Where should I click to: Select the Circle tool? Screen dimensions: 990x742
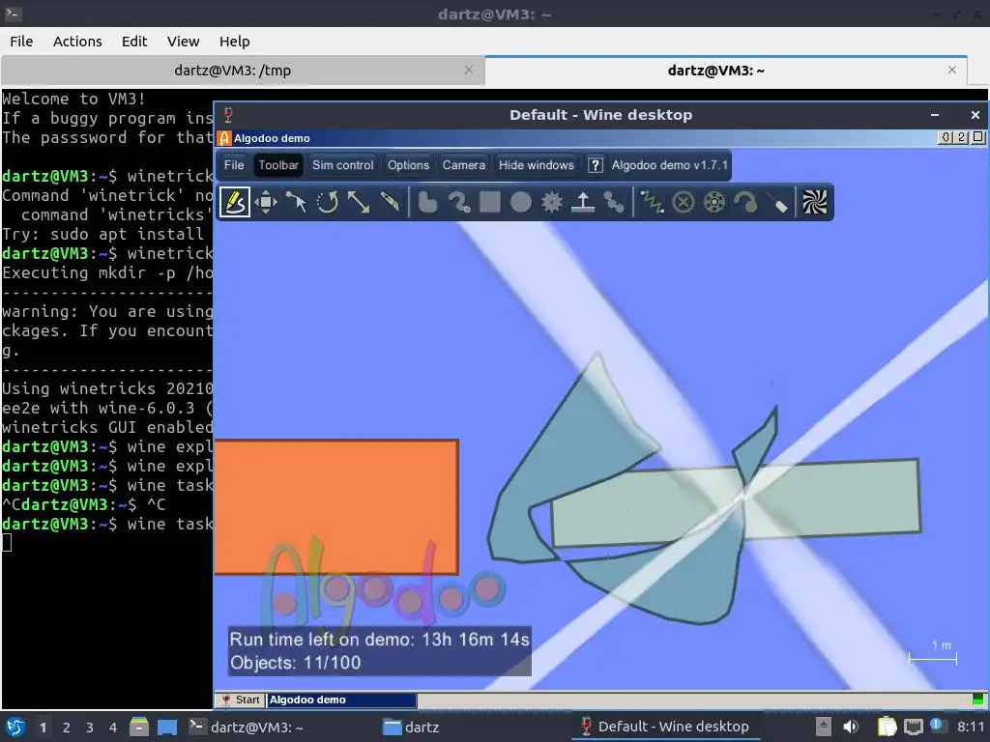pos(521,202)
